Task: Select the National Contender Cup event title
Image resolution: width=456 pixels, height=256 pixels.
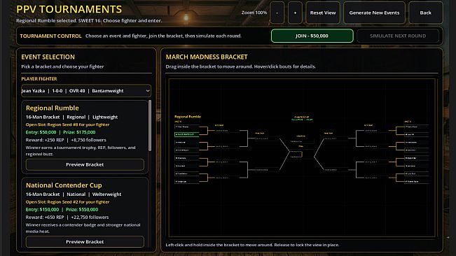Action: coord(64,185)
